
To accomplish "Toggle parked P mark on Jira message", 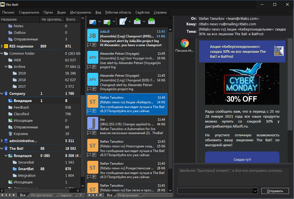I will click(x=94, y=133).
